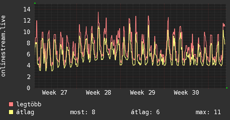230x120 pixels.
Task: Click the onlinestream.live vertical axis title
Action: point(3,46)
